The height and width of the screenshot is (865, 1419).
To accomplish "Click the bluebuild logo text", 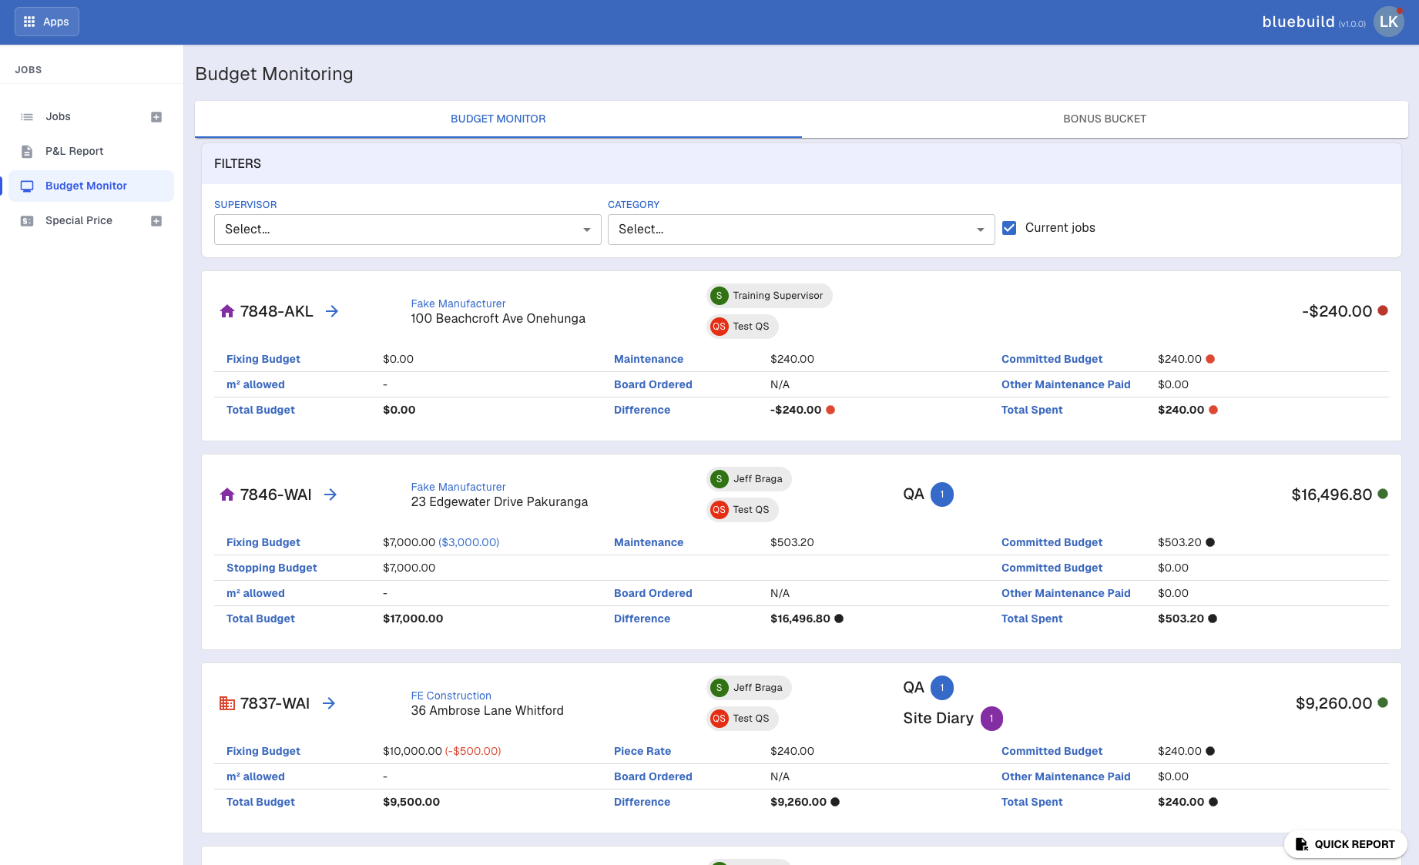I will [x=1298, y=22].
